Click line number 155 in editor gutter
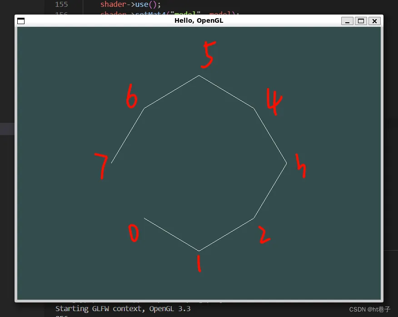 [x=61, y=4]
